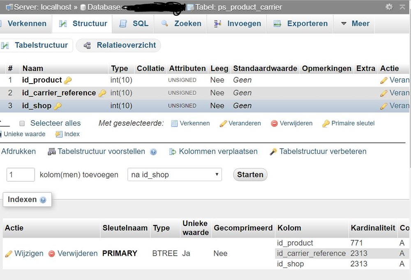
Task: Click the settings gear icon
Action: [389, 7]
